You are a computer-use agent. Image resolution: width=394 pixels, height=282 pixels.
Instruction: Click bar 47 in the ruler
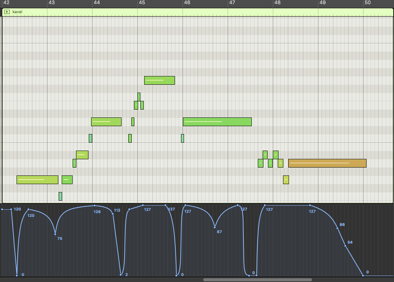232,3
